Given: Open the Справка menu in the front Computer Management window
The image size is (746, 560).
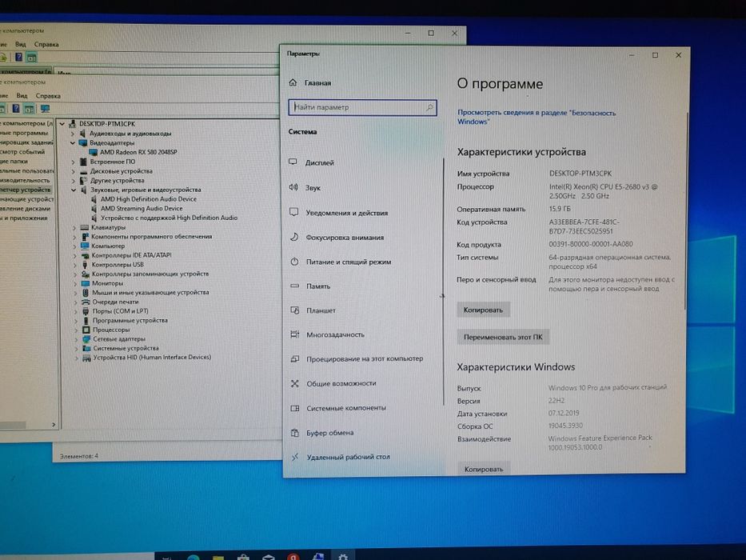Looking at the screenshot, I should coord(48,96).
